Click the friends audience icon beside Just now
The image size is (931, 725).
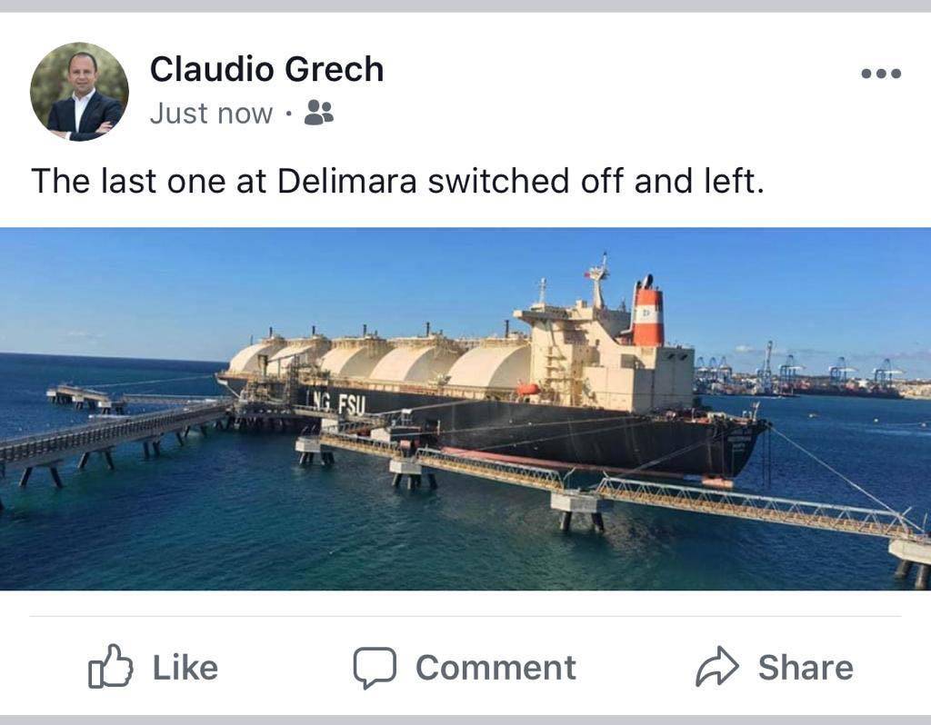pyautogui.click(x=319, y=113)
